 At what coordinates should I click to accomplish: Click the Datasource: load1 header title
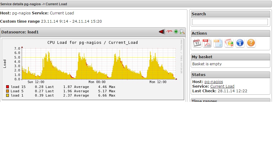(20, 32)
